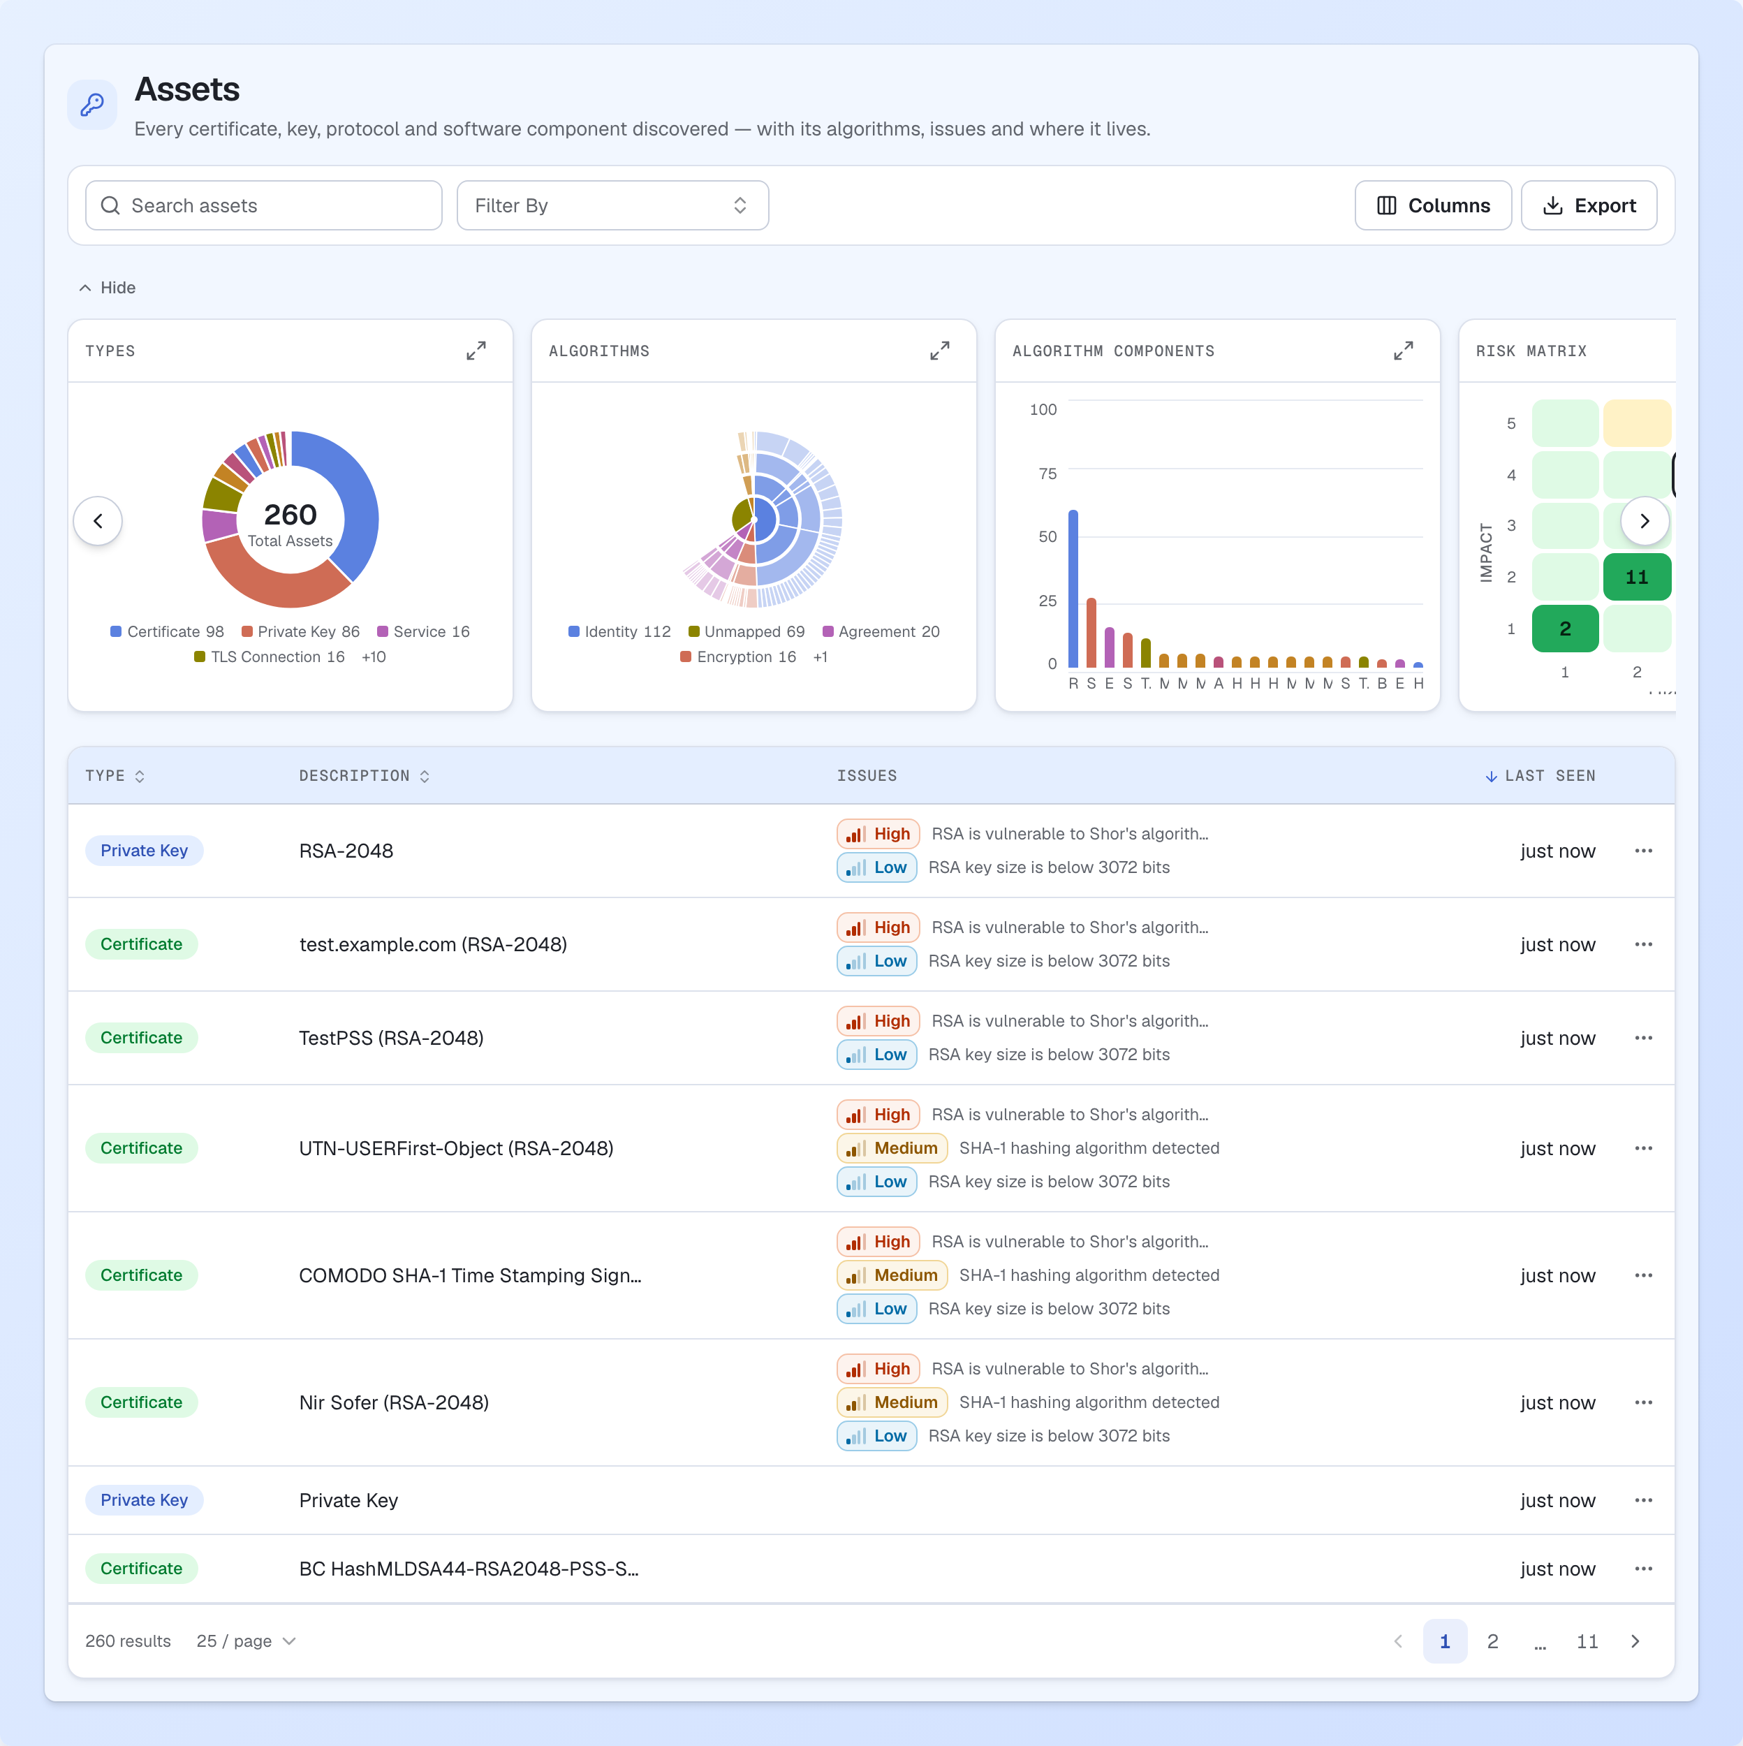Image resolution: width=1743 pixels, height=1746 pixels.
Task: Collapse the charts using Hide
Action: pos(108,287)
